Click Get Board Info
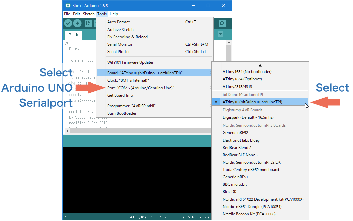 (154, 95)
